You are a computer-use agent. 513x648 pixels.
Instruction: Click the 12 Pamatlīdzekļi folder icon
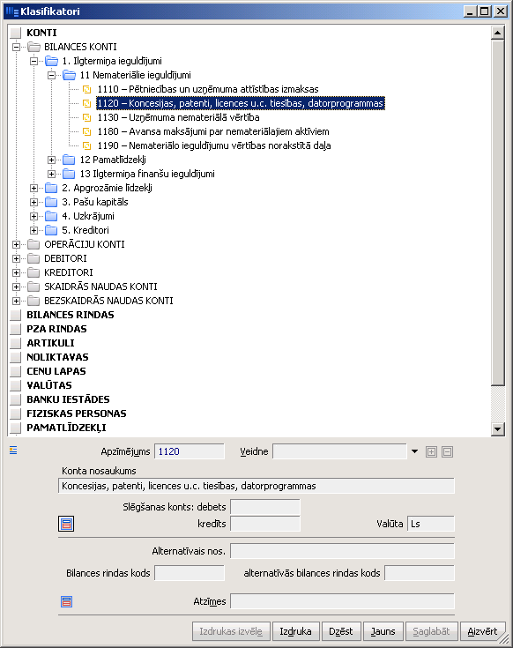point(69,160)
